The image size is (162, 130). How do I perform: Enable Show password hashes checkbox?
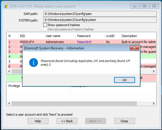coord(45,25)
